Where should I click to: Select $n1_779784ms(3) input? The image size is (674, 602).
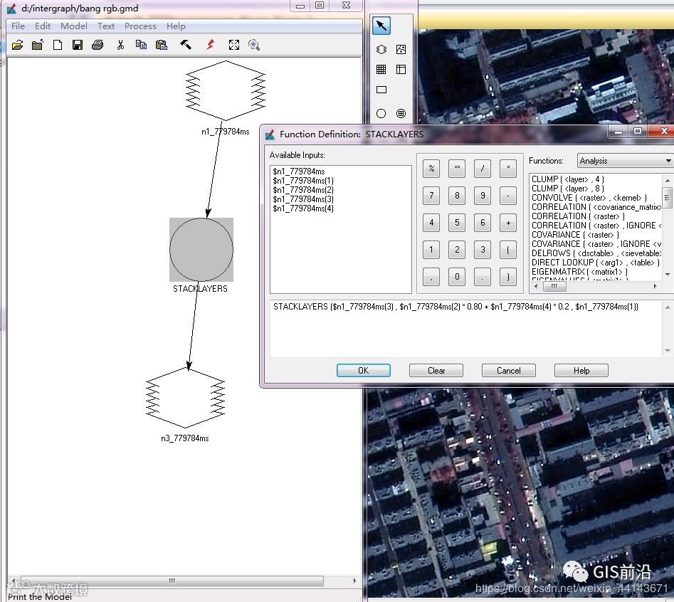303,199
